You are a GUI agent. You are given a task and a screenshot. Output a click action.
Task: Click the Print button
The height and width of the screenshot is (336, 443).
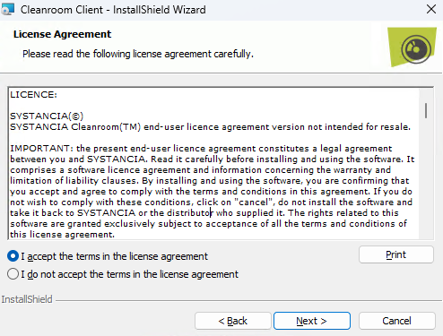tap(396, 254)
